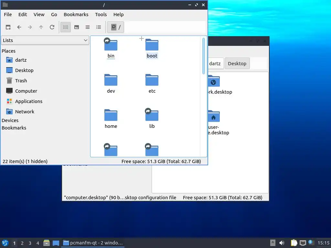Select the home folder icon

111,115
